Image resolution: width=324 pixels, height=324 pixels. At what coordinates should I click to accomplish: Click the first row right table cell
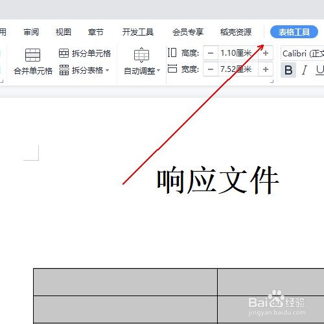pos(271,282)
